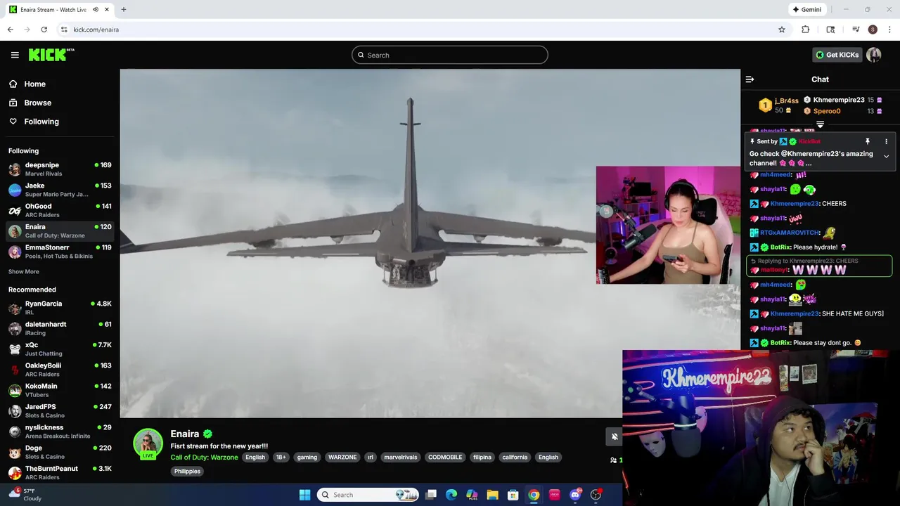Reload the page
Screen dimensions: 900x506
[x=44, y=30]
